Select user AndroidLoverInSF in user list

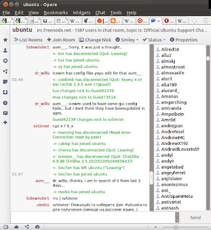coord(180,149)
